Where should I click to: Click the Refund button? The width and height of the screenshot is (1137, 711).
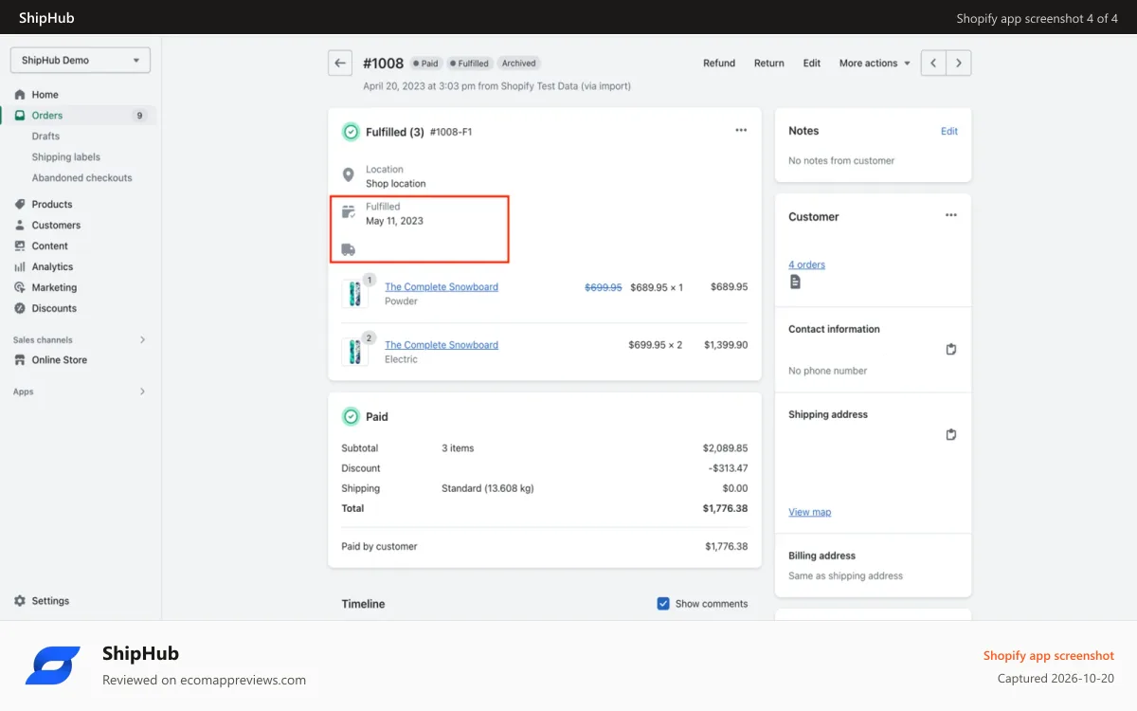pos(719,64)
